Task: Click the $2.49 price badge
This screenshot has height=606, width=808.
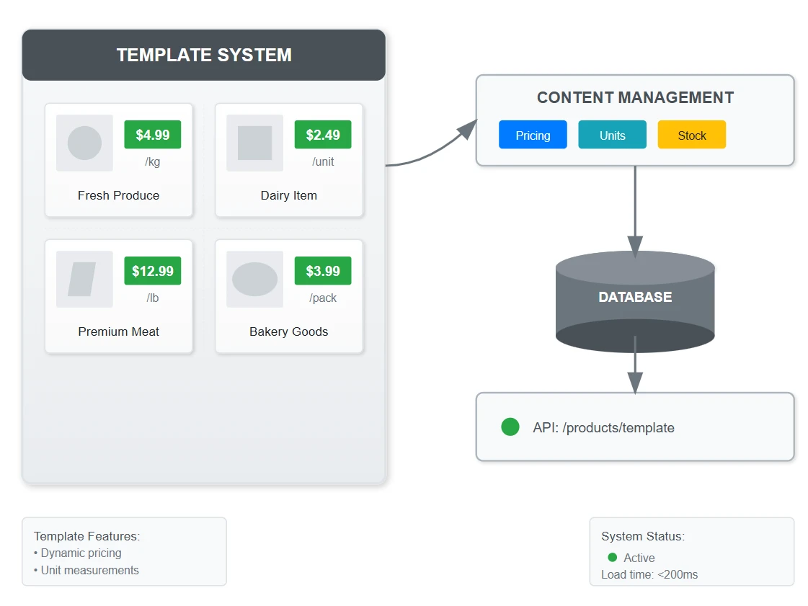Action: (x=323, y=135)
